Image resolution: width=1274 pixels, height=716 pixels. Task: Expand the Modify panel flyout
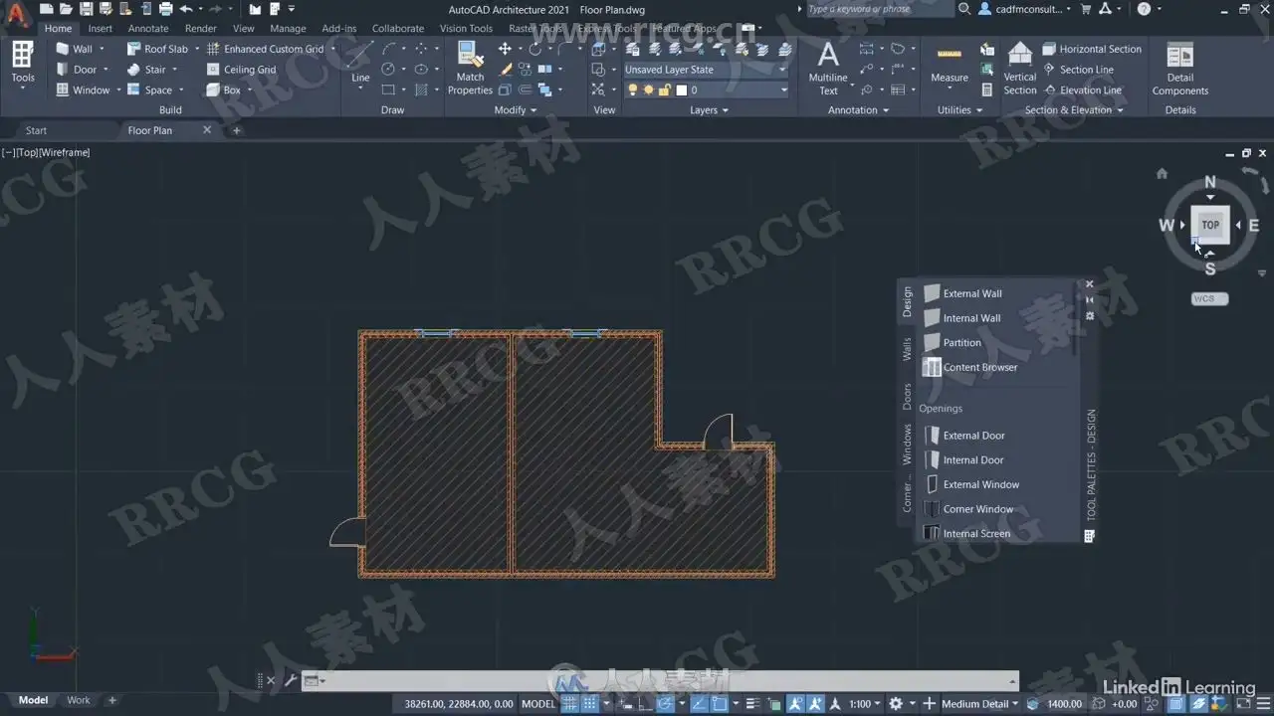(516, 110)
